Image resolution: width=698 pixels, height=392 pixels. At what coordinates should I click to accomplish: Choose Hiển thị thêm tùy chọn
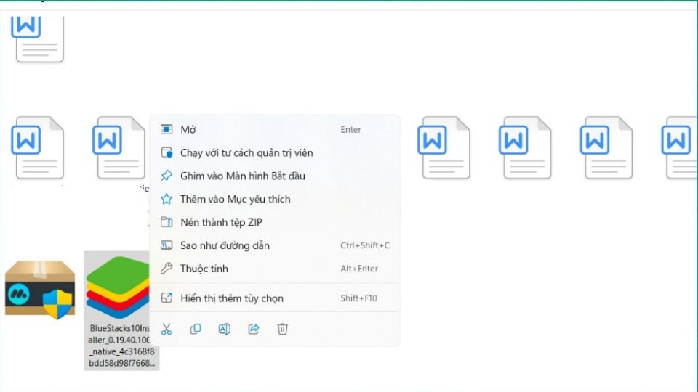[x=275, y=298]
